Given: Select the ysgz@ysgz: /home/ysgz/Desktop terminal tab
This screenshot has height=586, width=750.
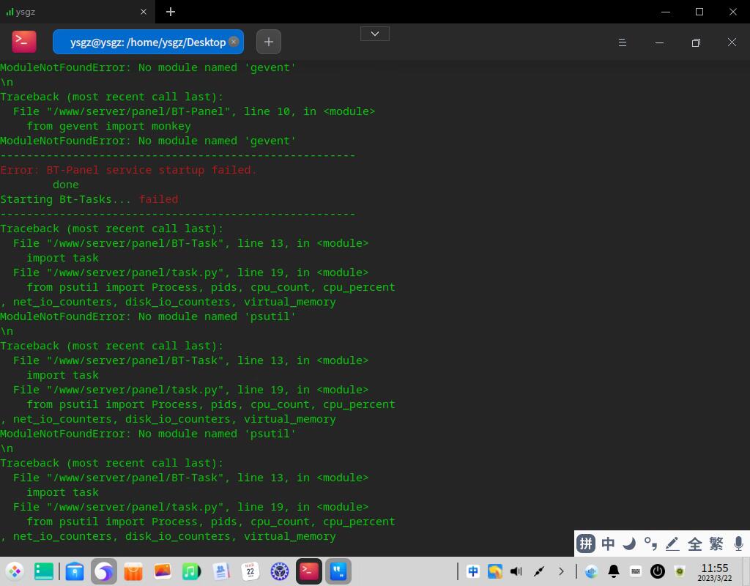Looking at the screenshot, I should (148, 42).
